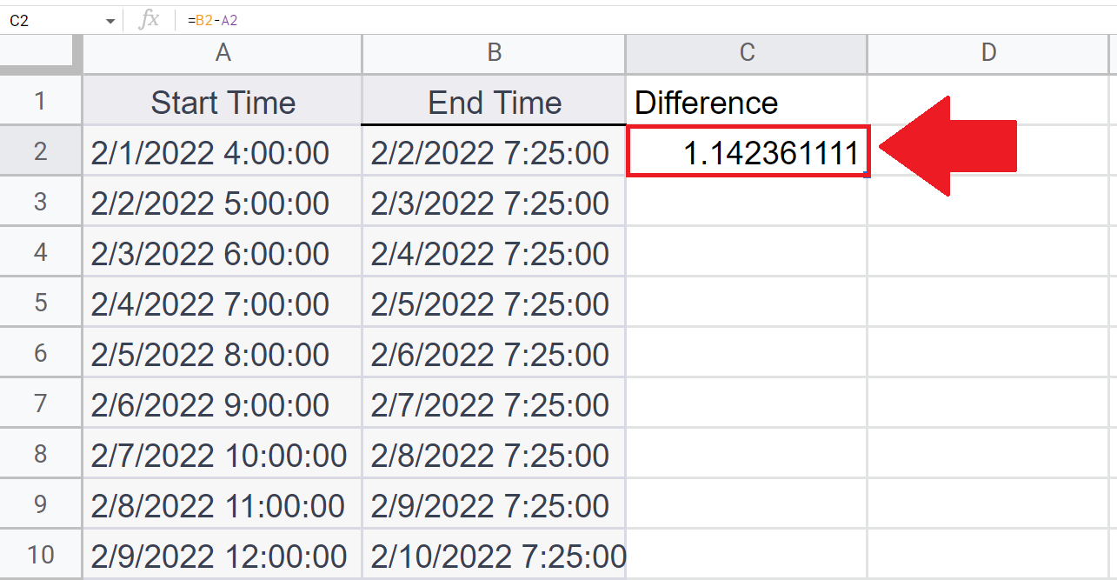Click the fx function icon
The height and width of the screenshot is (580, 1117).
[x=150, y=20]
